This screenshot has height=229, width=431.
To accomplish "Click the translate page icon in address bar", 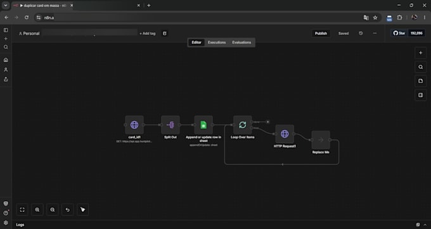I will click(x=366, y=18).
